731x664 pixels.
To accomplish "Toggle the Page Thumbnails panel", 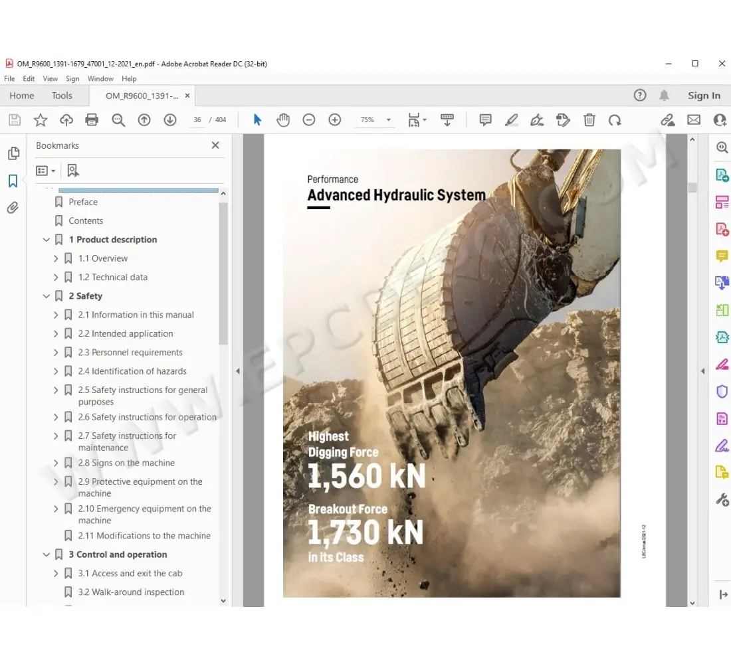I will 13,153.
